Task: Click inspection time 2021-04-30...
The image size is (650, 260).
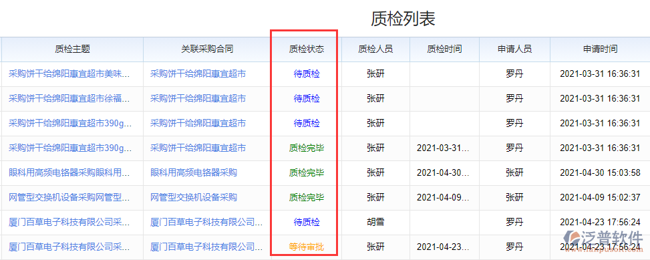Action: click(x=443, y=172)
